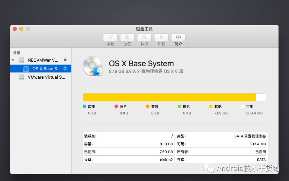The image size is (289, 181).
Task: Click the white 可用 legend dot
Action: (243, 106)
